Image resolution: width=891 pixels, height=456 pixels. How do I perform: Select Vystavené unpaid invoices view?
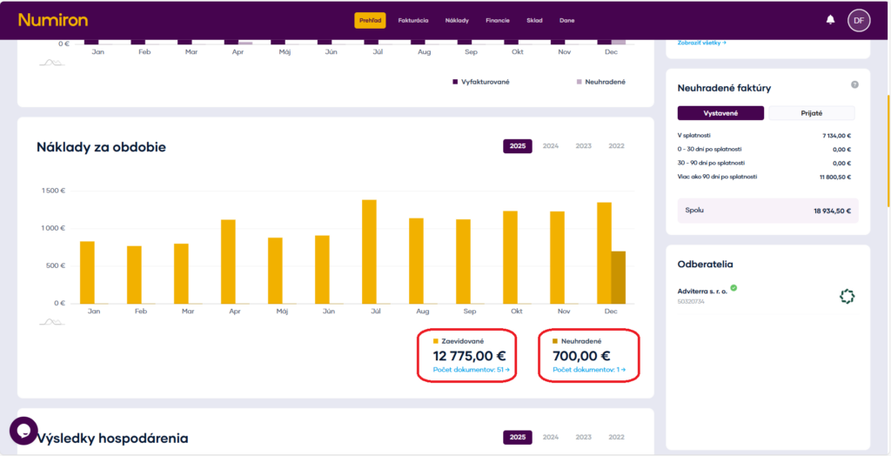coord(720,113)
